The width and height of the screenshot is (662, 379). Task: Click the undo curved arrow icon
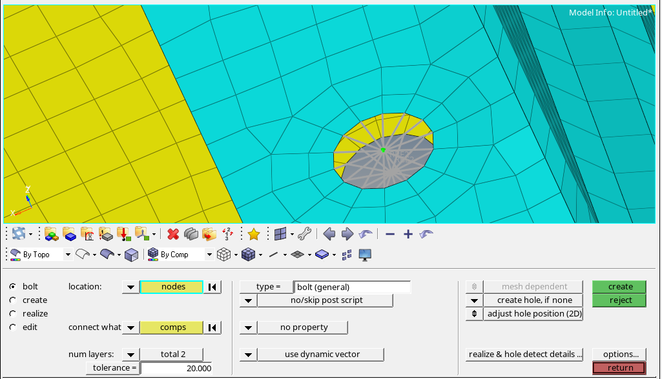coord(365,234)
